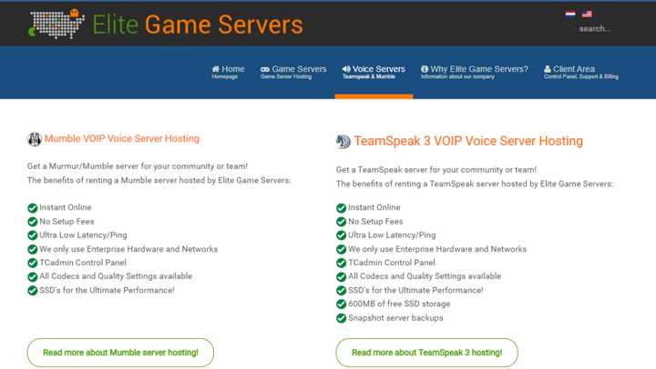Click the search magnifier icon
Viewport: 656px width, 369px height.
point(571,29)
